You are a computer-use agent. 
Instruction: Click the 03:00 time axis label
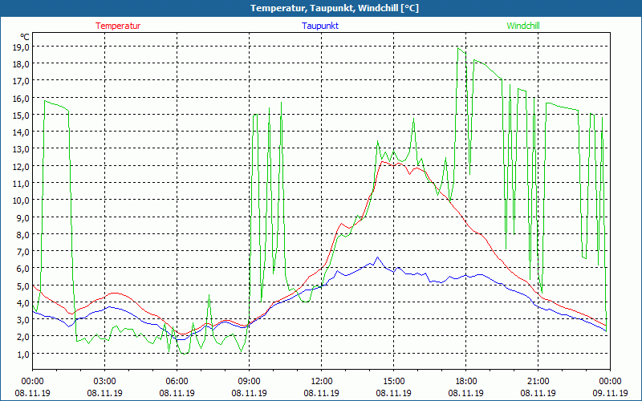(x=105, y=382)
